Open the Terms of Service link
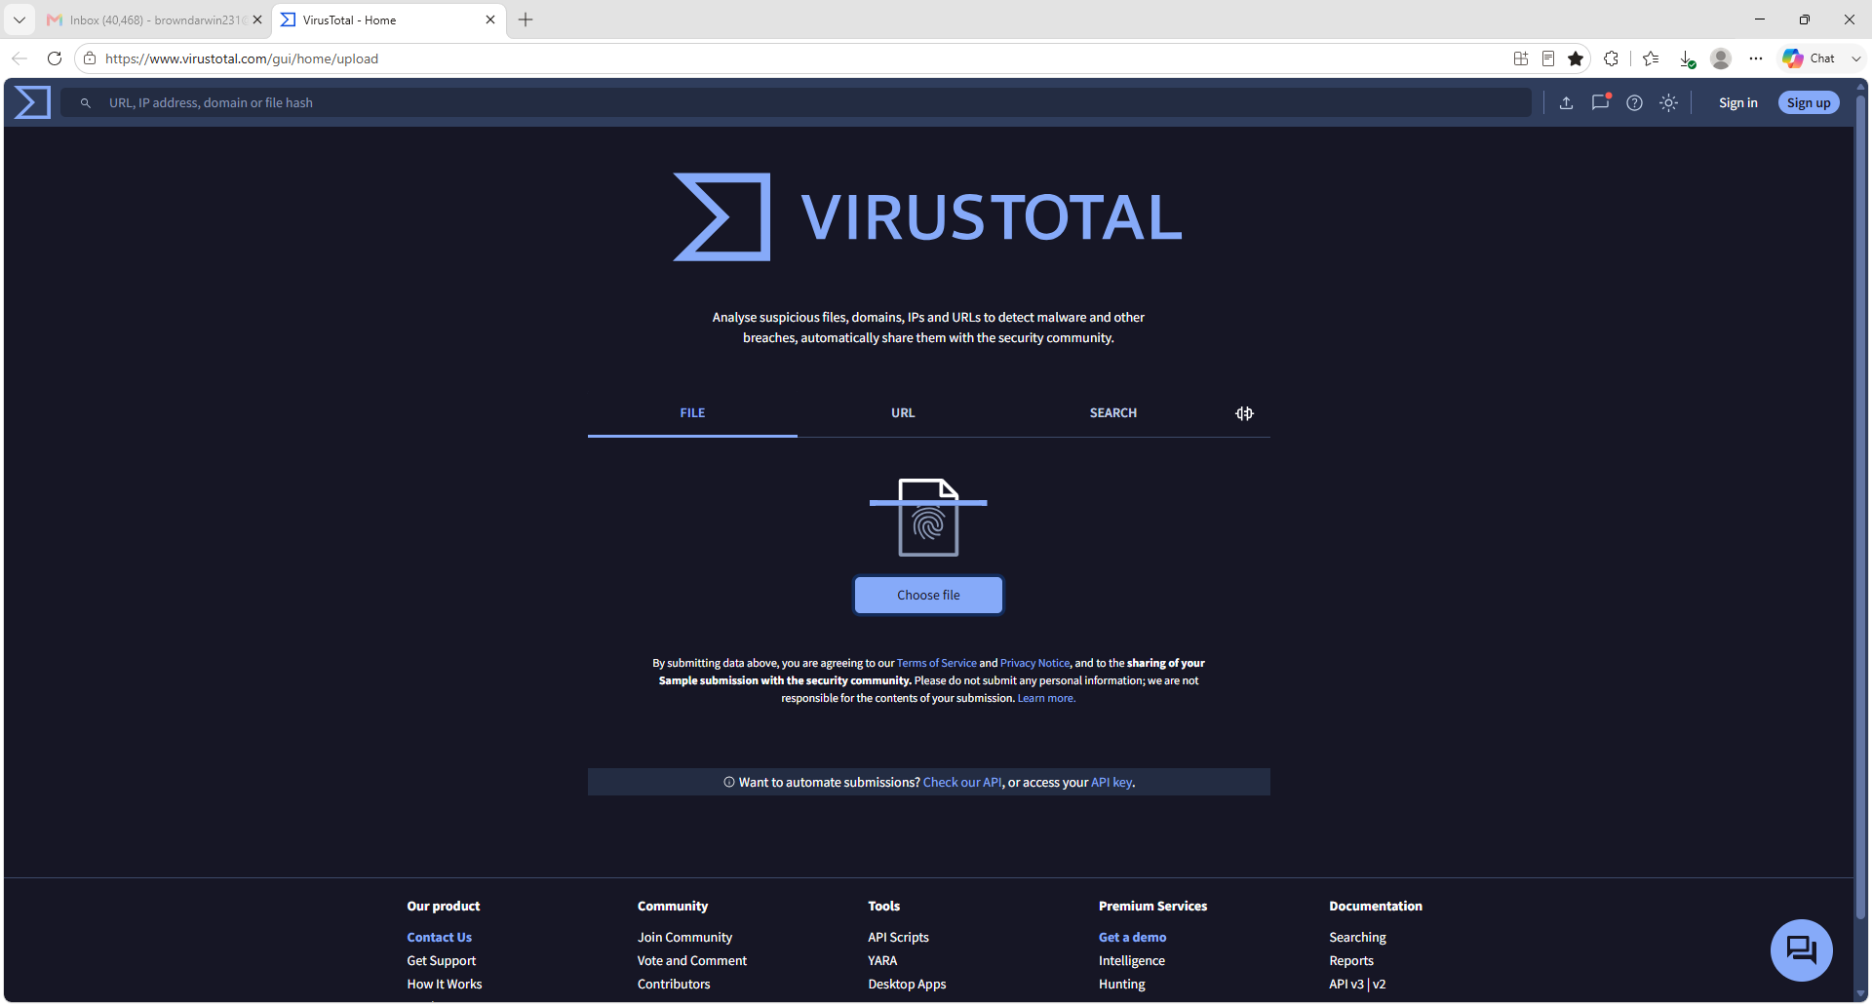This screenshot has width=1872, height=1006. click(936, 663)
